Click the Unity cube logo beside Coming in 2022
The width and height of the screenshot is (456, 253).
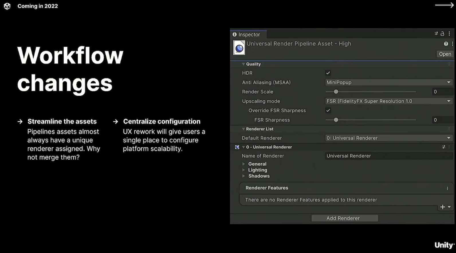tap(7, 6)
